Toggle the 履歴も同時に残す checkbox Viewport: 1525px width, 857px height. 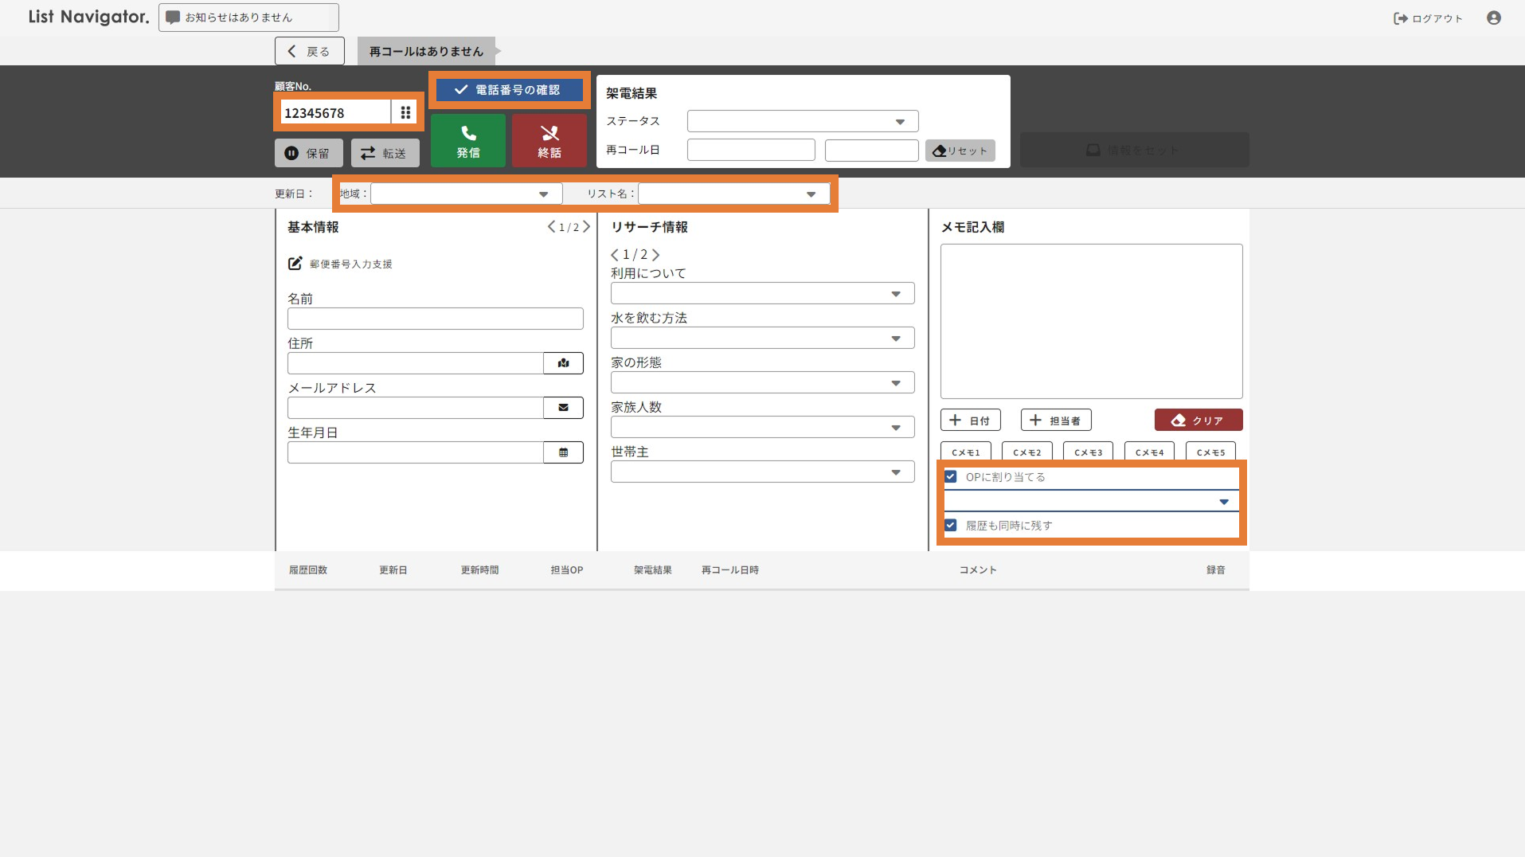[950, 526]
